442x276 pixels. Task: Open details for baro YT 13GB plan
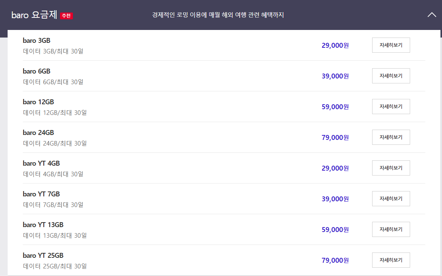[x=391, y=229]
